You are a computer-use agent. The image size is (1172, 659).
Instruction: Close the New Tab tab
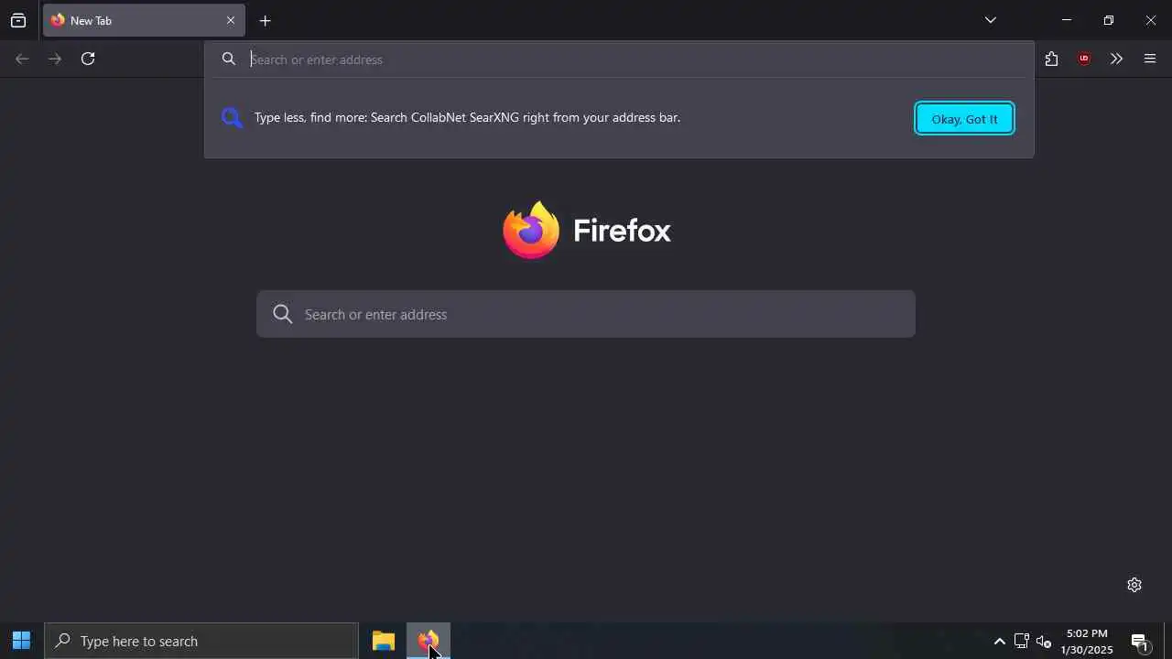click(231, 20)
